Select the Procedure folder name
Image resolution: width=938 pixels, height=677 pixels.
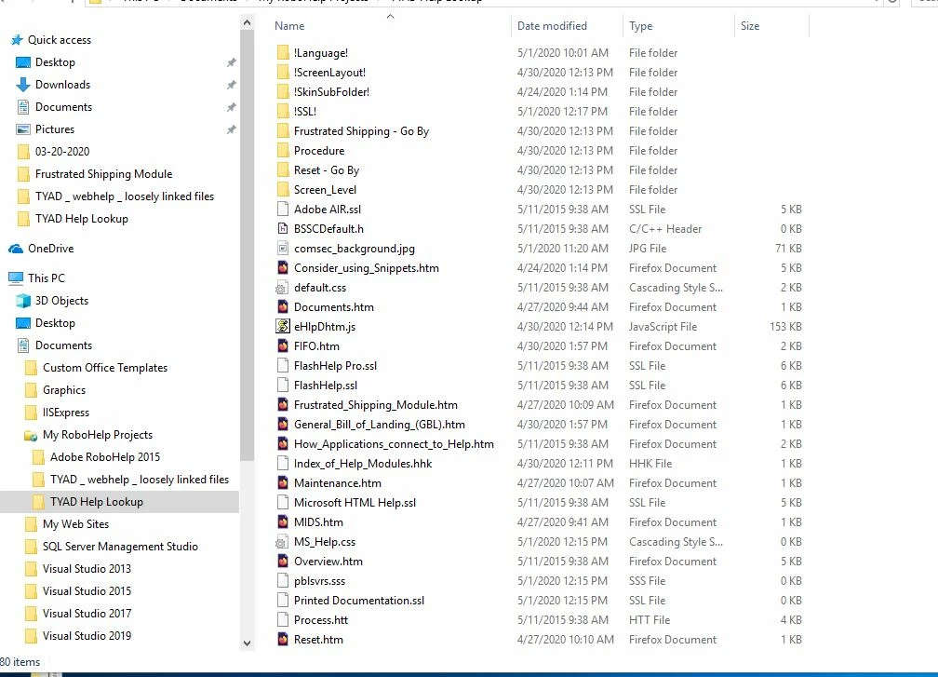319,150
